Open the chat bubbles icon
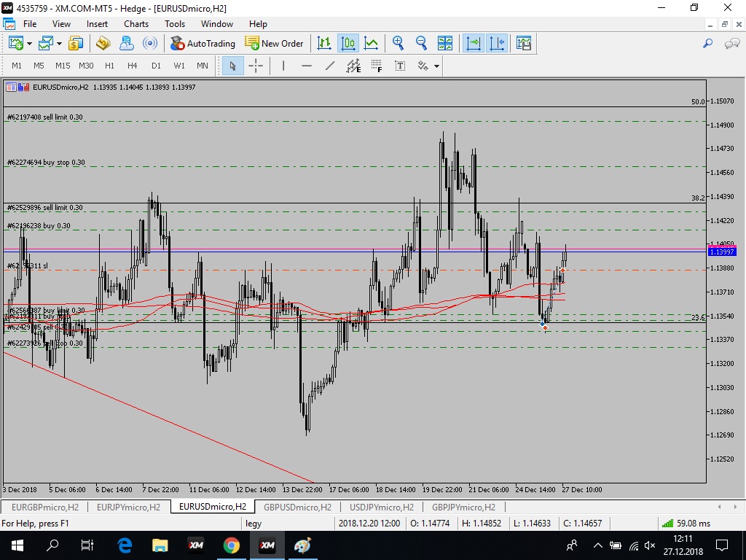Image resolution: width=746 pixels, height=560 pixels. (731, 43)
